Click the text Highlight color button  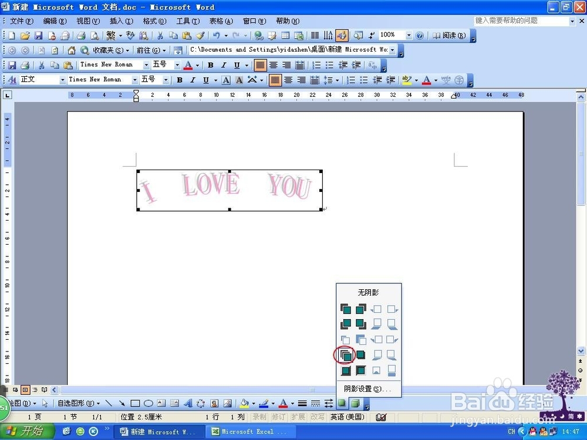point(407,80)
